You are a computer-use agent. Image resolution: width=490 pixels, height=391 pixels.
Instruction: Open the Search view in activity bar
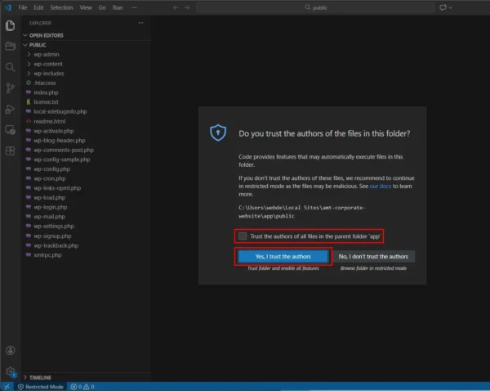click(10, 67)
